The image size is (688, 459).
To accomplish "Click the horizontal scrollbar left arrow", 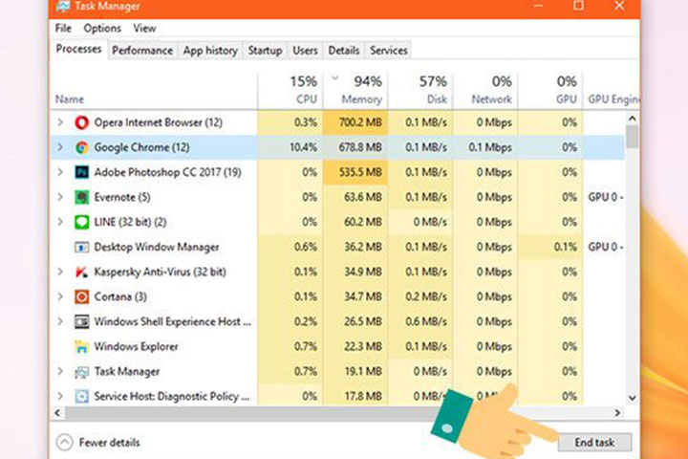I will coord(57,413).
